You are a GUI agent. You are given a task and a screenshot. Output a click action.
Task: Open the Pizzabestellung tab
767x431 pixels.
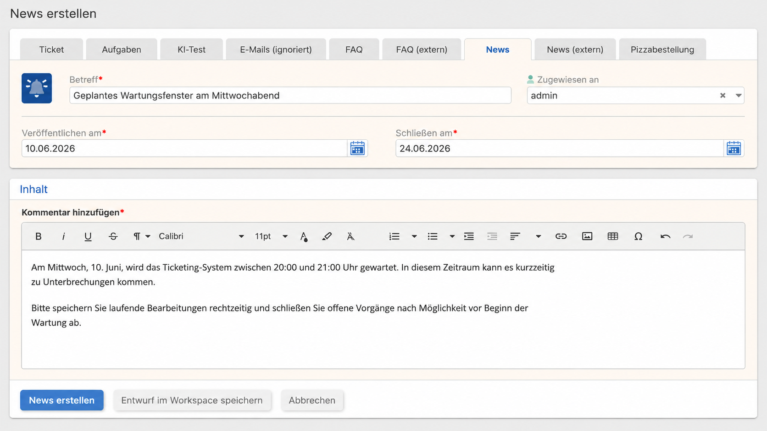(x=662, y=49)
